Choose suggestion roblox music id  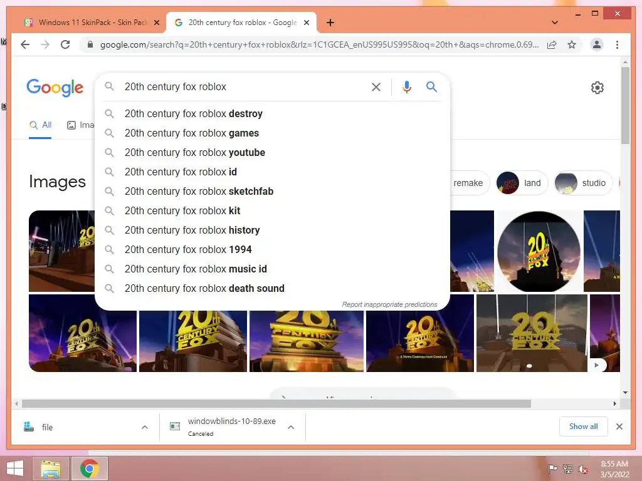pos(272,269)
